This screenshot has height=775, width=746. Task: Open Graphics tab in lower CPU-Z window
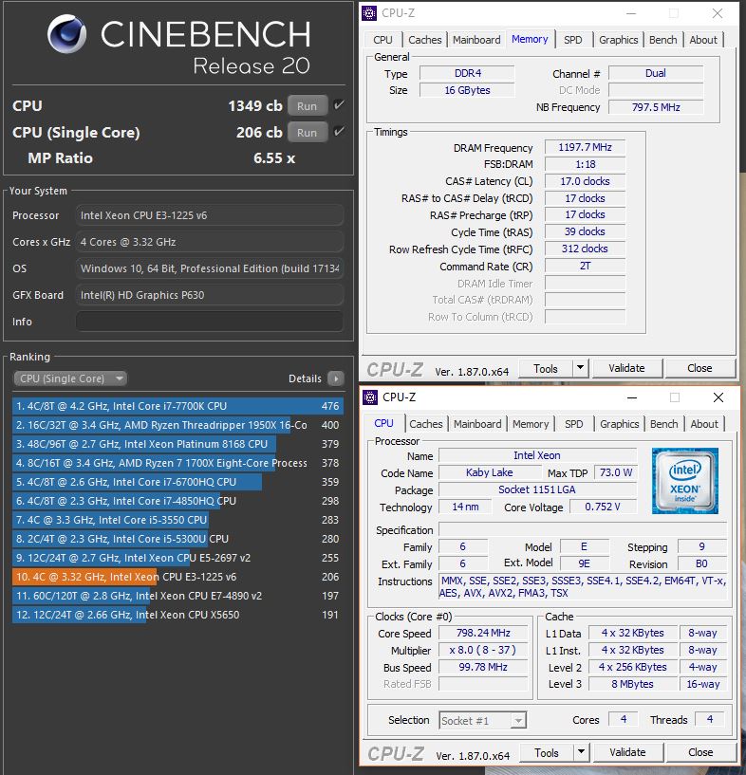pyautogui.click(x=620, y=424)
